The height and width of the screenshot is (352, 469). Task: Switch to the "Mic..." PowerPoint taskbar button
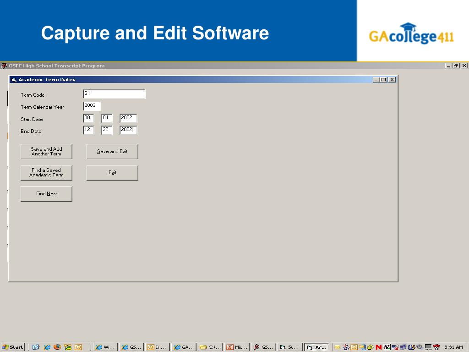tap(237, 347)
